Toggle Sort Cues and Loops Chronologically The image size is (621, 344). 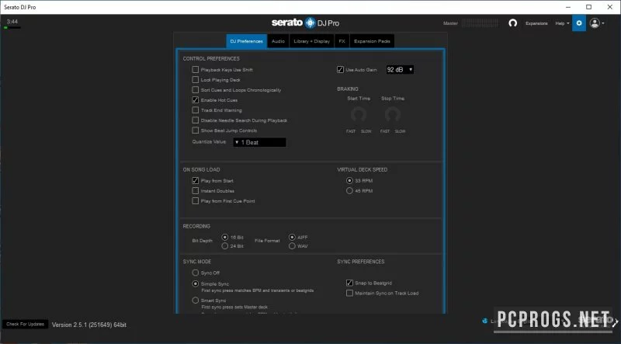tap(196, 90)
